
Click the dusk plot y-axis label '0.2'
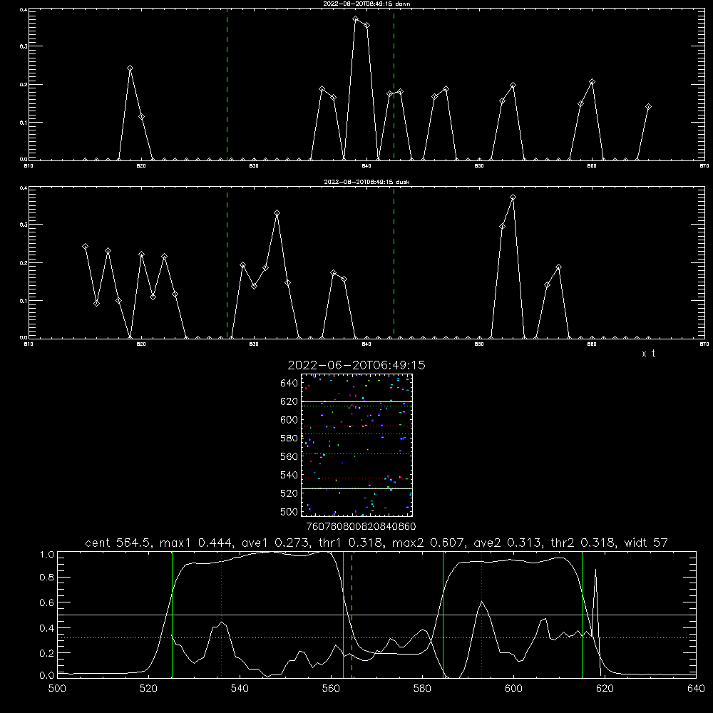point(24,263)
